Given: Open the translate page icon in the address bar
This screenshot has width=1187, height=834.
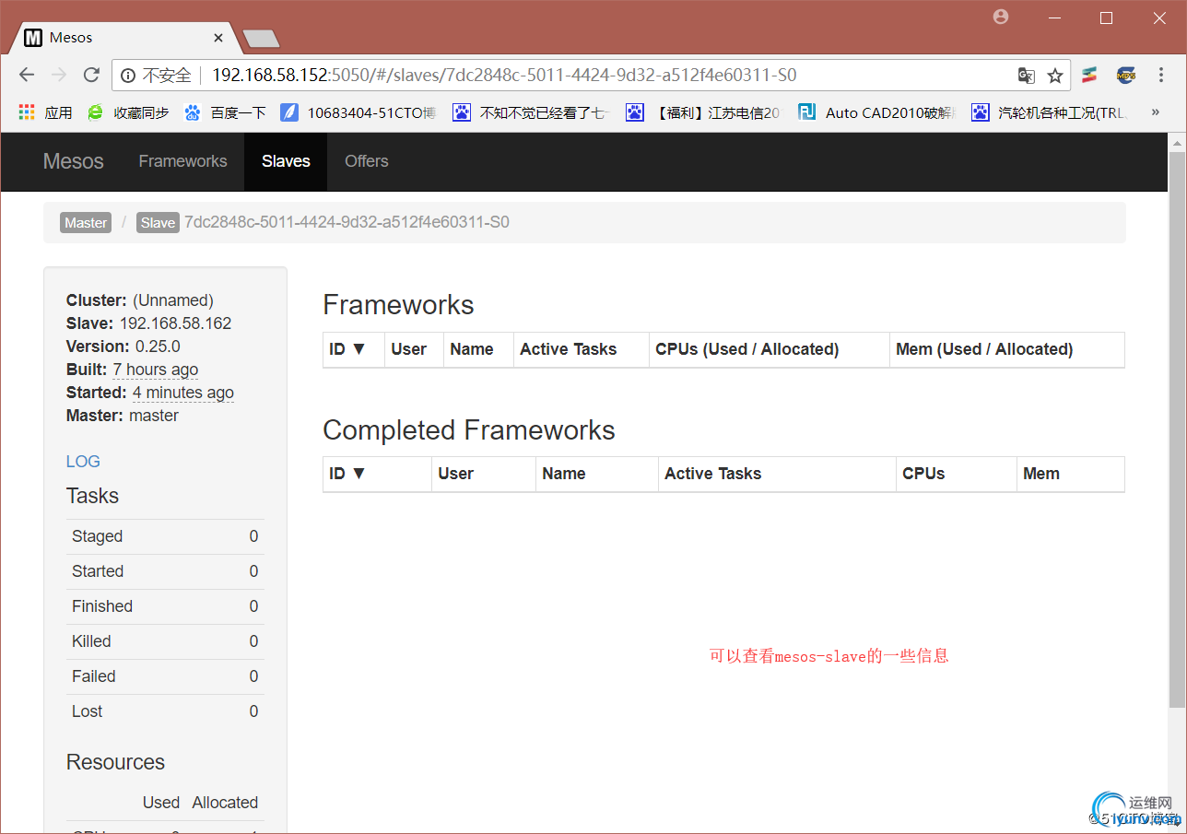Looking at the screenshot, I should [1026, 76].
